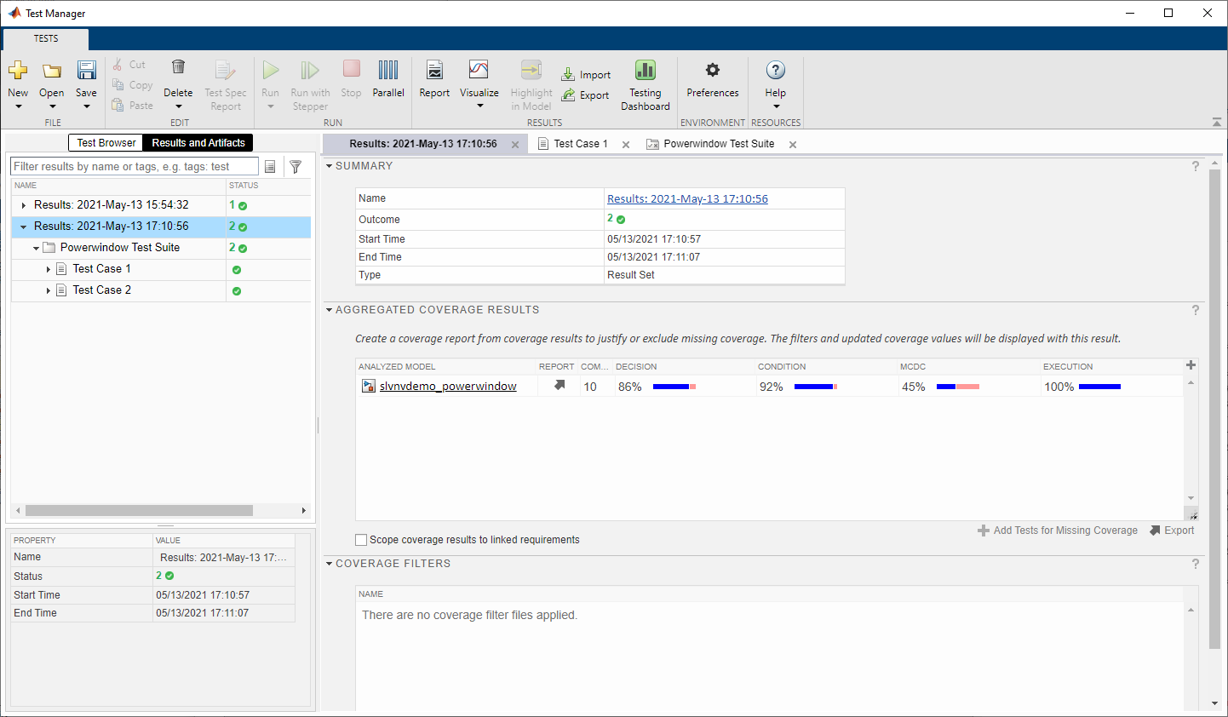Open the Help dropdown arrow
1228x717 pixels.
point(775,105)
